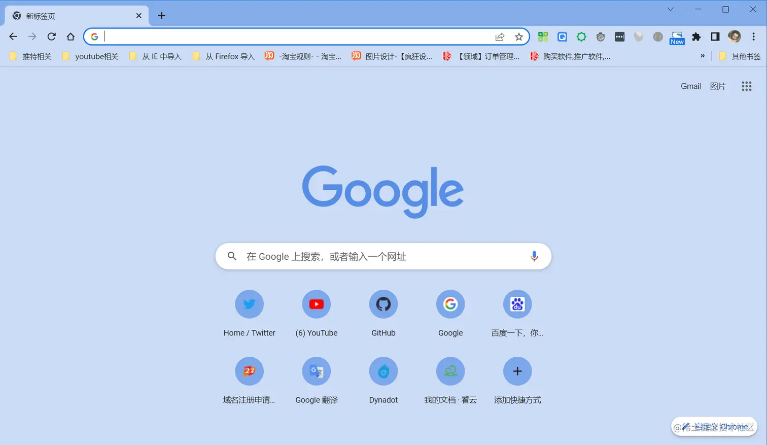Image resolution: width=767 pixels, height=445 pixels.
Task: Open the Google shortcut tile
Action: coord(450,314)
